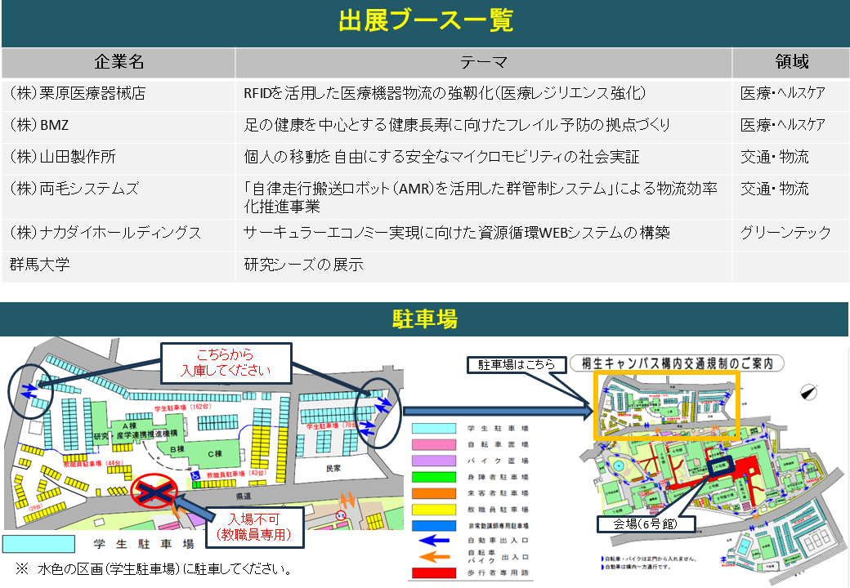850x588 pixels.
Task: Click the 会場(6号館) label
Action: pyautogui.click(x=644, y=523)
